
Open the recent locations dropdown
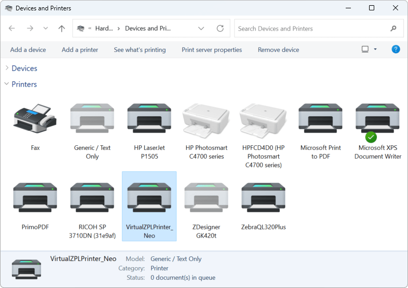46,28
